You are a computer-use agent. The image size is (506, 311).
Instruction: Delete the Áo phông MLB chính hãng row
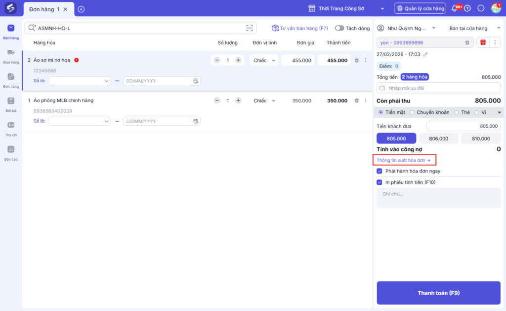coord(357,101)
